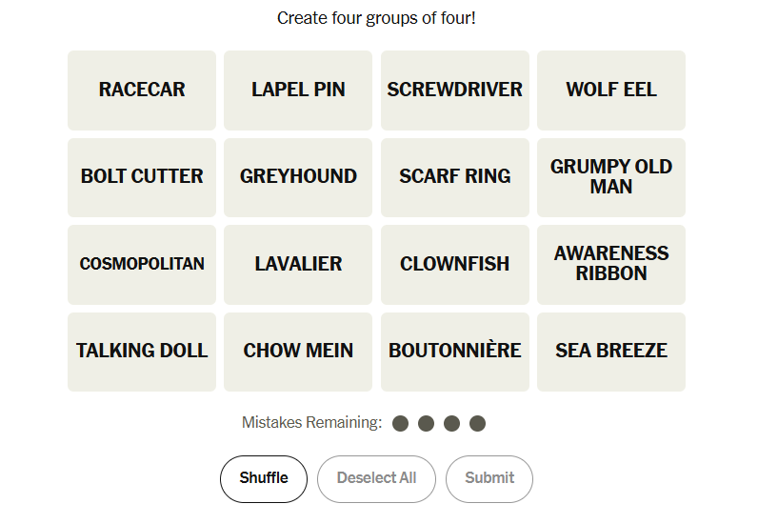The height and width of the screenshot is (524, 758).
Task: Pick the CHOW MEIN tile
Action: pyautogui.click(x=298, y=352)
